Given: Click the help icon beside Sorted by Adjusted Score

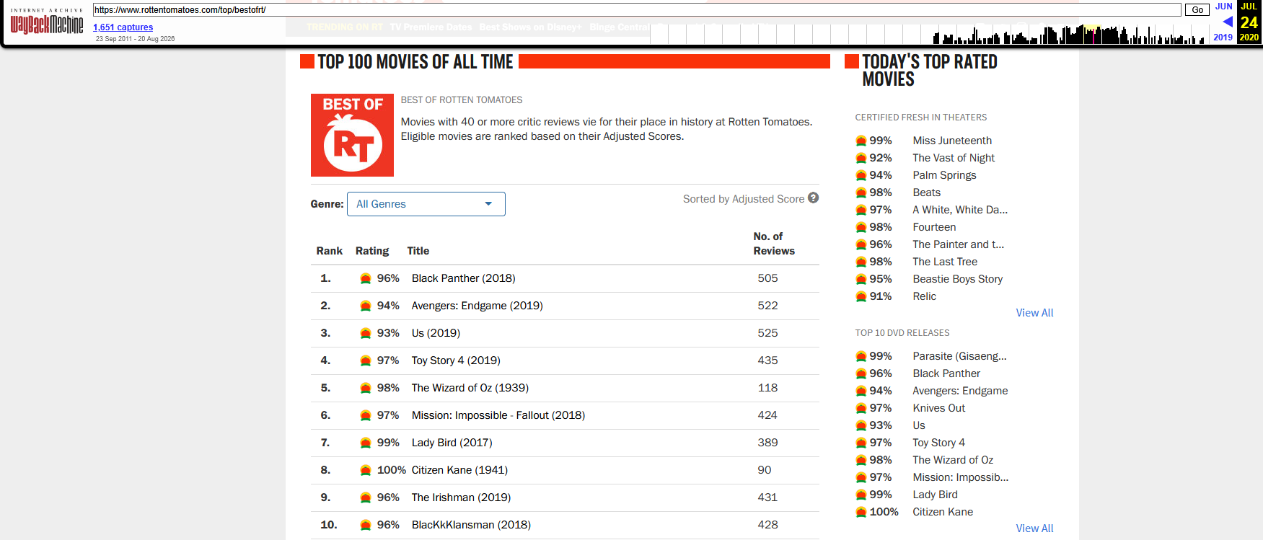Looking at the screenshot, I should point(814,198).
